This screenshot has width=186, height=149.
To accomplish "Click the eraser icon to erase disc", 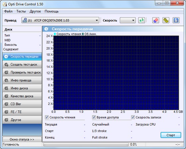I will click(x=156, y=20).
